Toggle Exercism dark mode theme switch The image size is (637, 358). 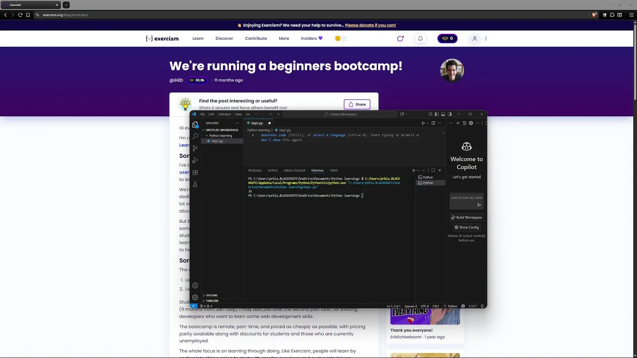(340, 38)
